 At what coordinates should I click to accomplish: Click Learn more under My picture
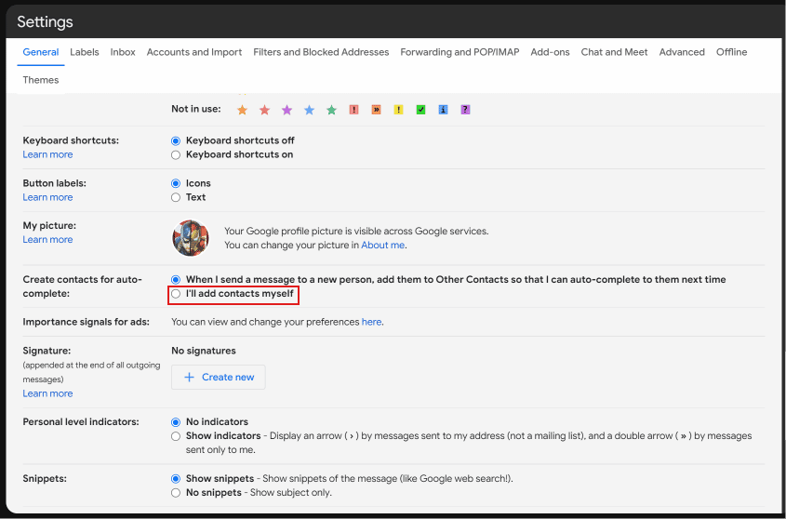47,240
